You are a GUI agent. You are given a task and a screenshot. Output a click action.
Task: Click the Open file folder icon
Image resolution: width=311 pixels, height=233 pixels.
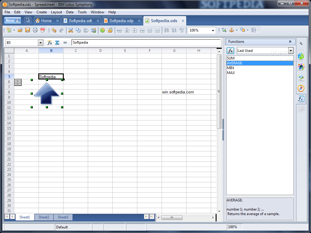pos(20,30)
